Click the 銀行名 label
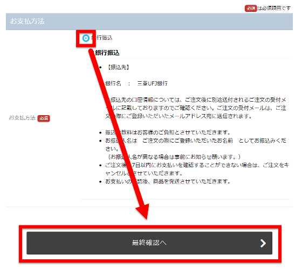The width and height of the screenshot is (302, 269). [x=113, y=83]
